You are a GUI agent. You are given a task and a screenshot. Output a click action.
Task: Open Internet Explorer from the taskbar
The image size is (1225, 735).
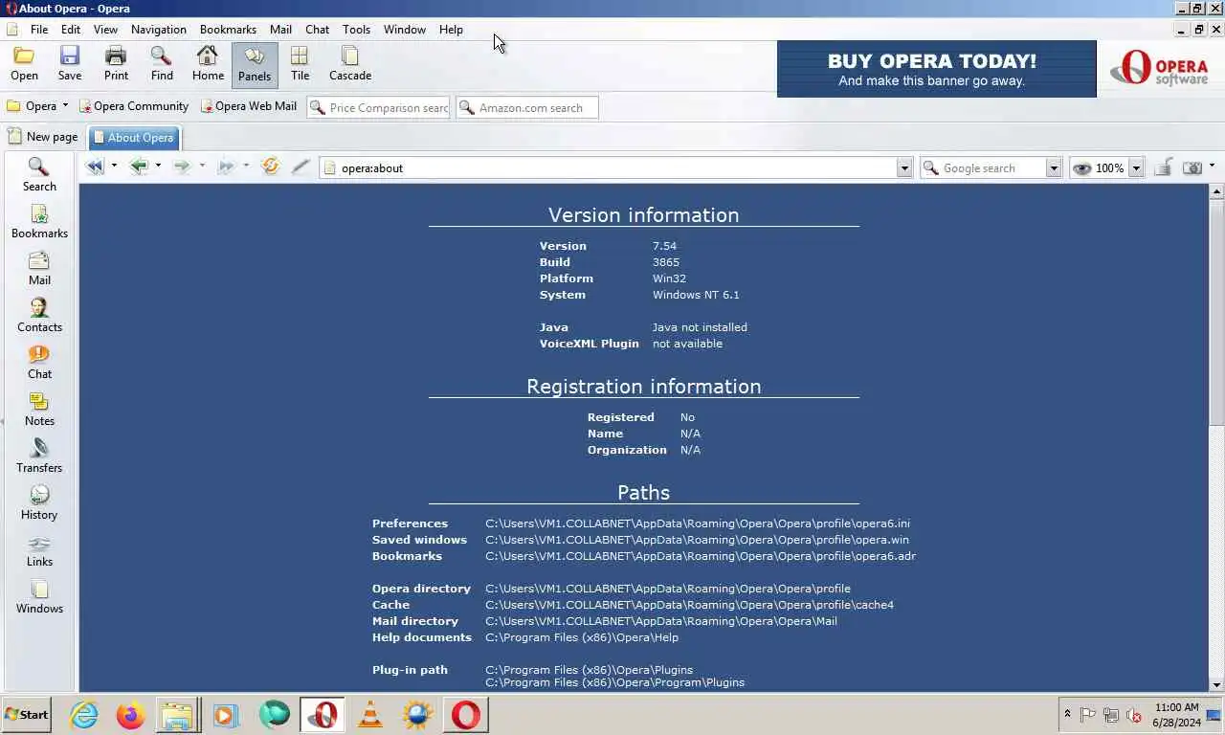click(x=84, y=715)
